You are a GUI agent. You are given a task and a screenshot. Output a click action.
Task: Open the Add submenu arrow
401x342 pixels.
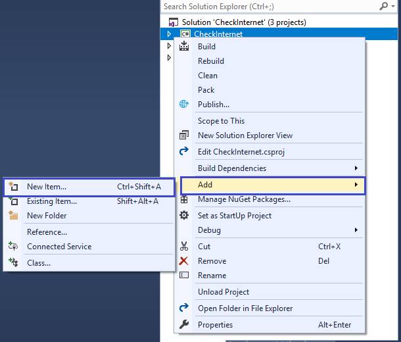point(356,184)
